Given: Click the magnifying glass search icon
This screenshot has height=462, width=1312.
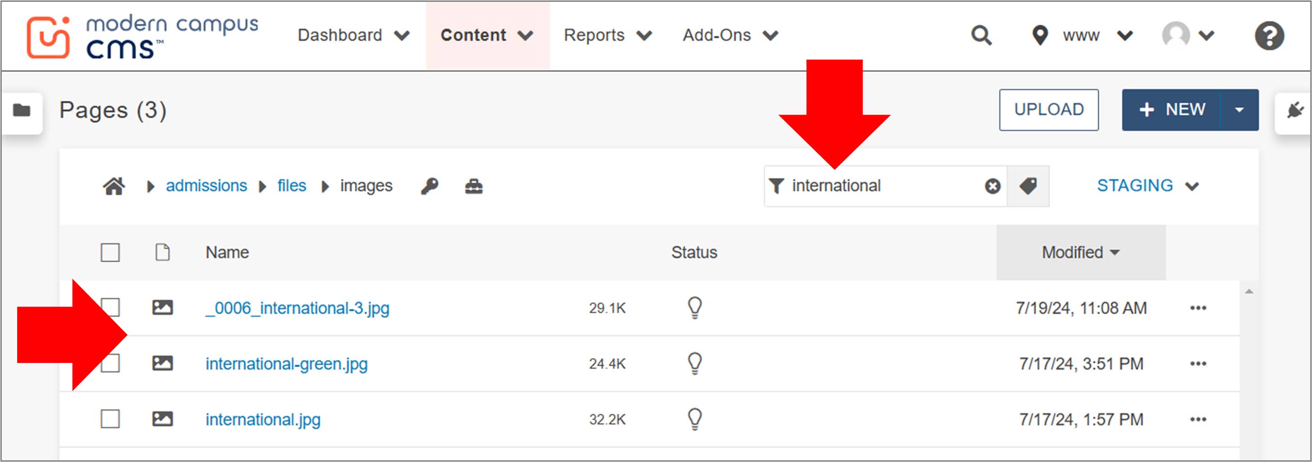Looking at the screenshot, I should click(981, 36).
